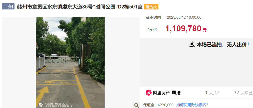The image size is (253, 108).
Task: Click the 阿里资产·司法 brand name
Action: tap(167, 93)
